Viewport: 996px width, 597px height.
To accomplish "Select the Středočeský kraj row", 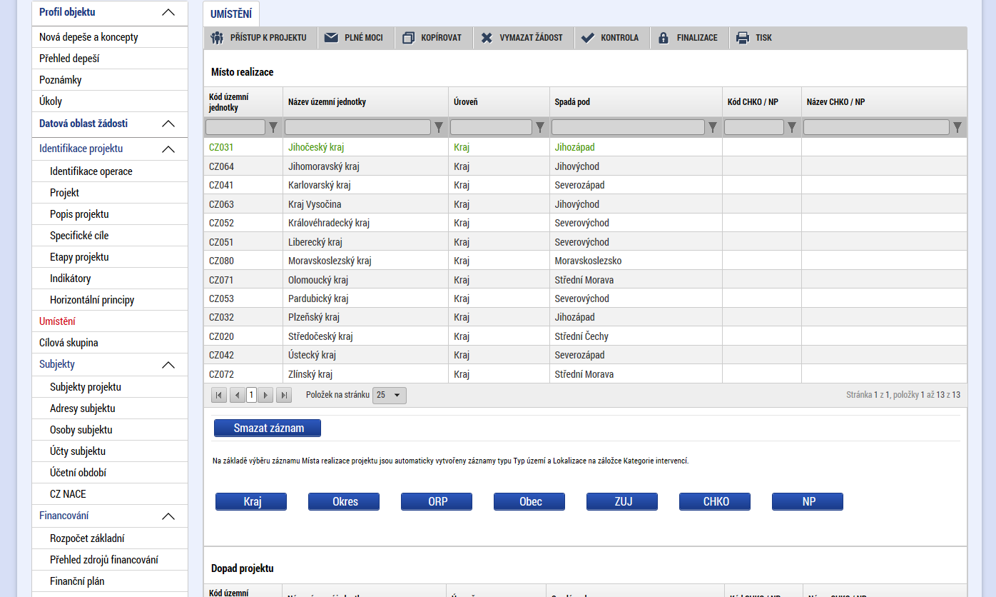I will pos(585,336).
